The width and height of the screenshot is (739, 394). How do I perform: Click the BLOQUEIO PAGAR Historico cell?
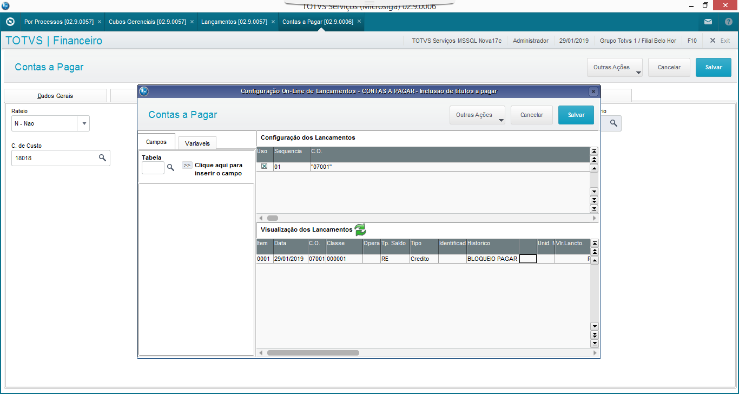(x=492, y=259)
